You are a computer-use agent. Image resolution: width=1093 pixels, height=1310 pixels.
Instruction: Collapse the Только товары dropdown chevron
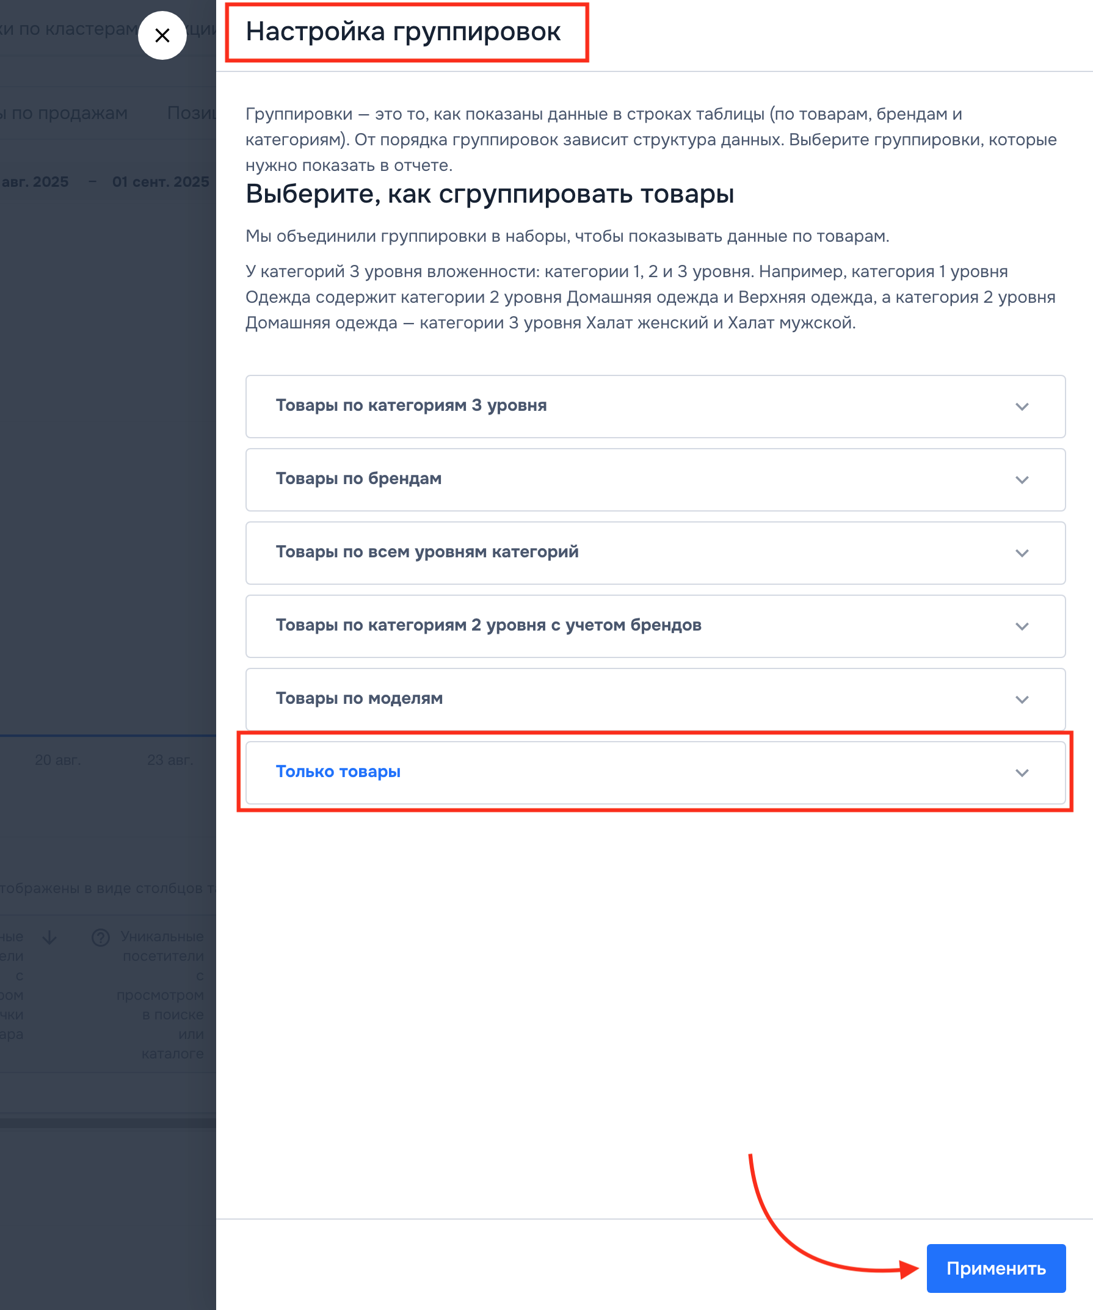[x=1022, y=773]
